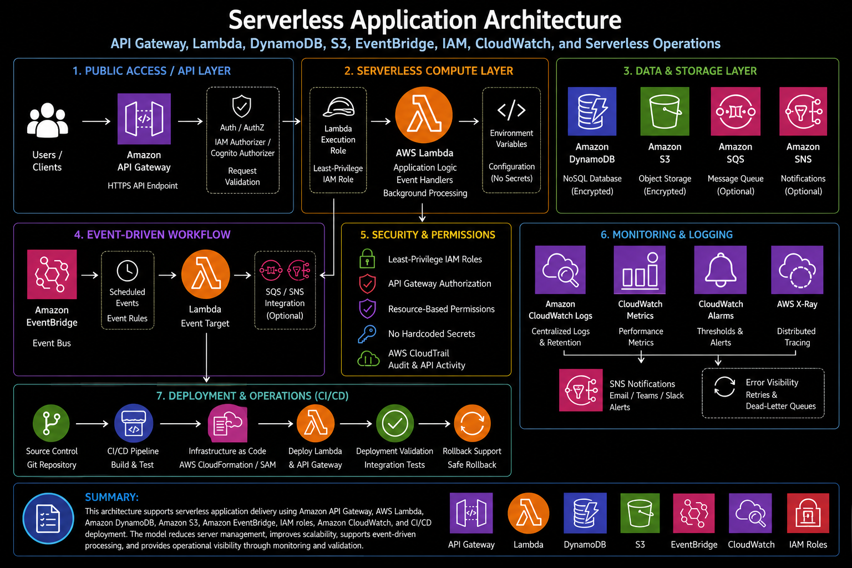The image size is (852, 568).
Task: Click the 'Serverless Application Architecture' title
Action: [425, 20]
